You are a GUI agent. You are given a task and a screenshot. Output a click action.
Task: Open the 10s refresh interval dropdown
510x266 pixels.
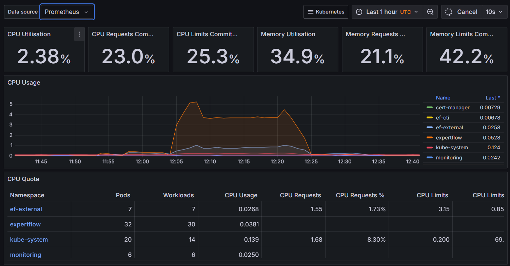tap(494, 12)
